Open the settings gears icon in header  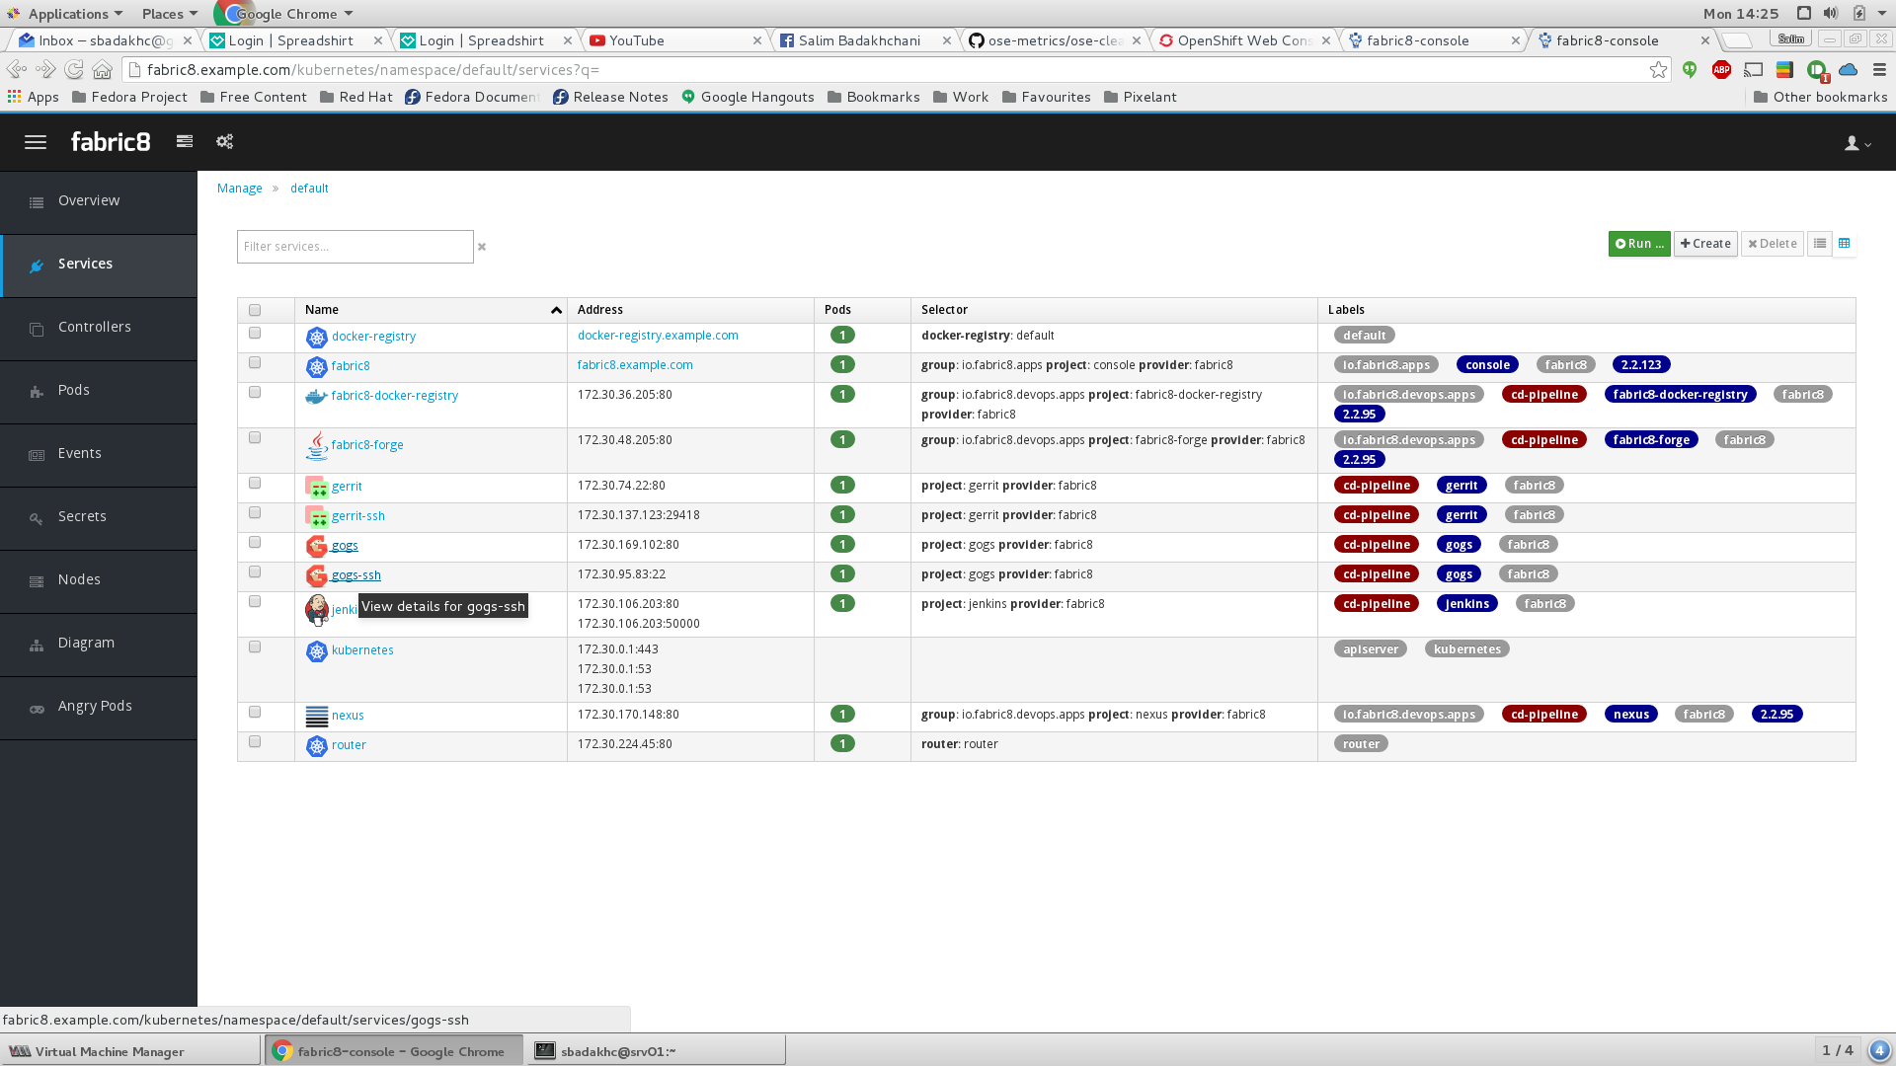(225, 141)
